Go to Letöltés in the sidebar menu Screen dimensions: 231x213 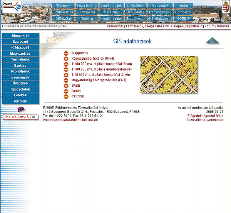coord(21,95)
